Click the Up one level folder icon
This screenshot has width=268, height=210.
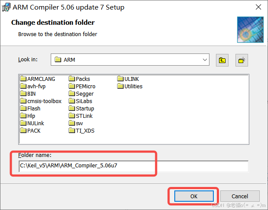pyautogui.click(x=222, y=60)
